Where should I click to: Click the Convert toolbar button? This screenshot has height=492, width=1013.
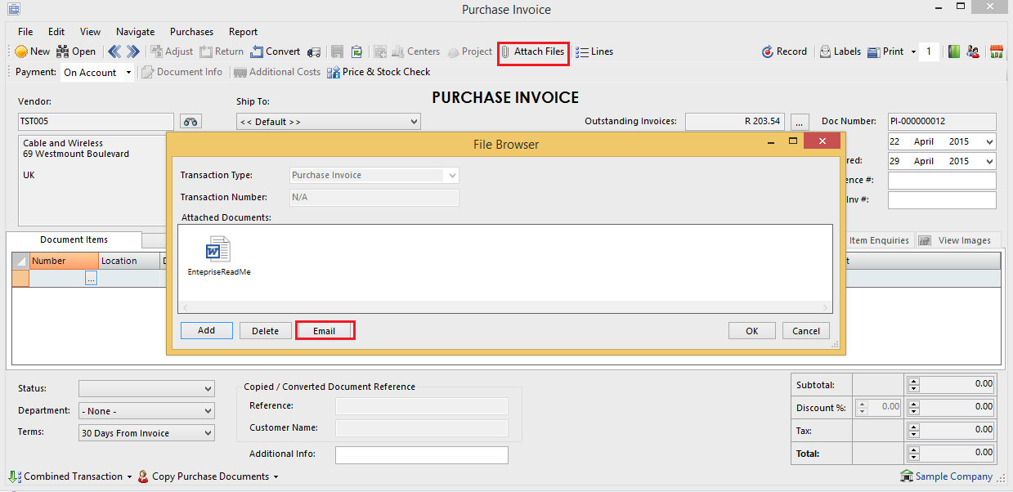pos(275,51)
